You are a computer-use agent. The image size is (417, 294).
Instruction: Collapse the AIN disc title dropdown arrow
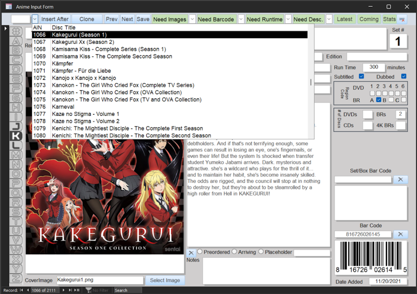coord(35,19)
